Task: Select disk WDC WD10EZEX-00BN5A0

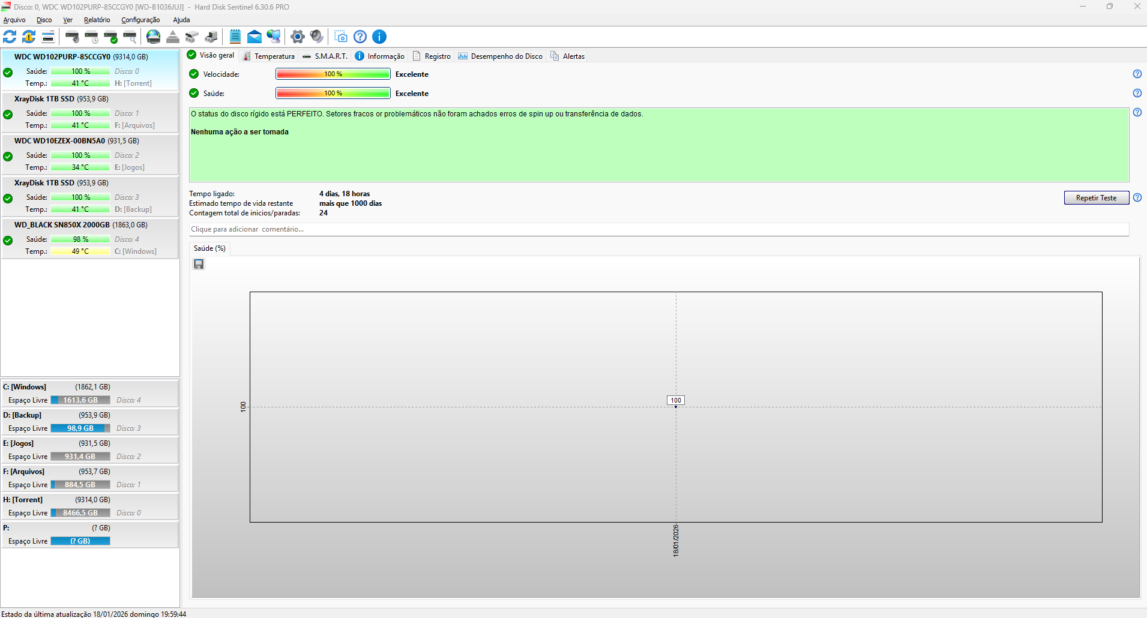Action: tap(90, 154)
